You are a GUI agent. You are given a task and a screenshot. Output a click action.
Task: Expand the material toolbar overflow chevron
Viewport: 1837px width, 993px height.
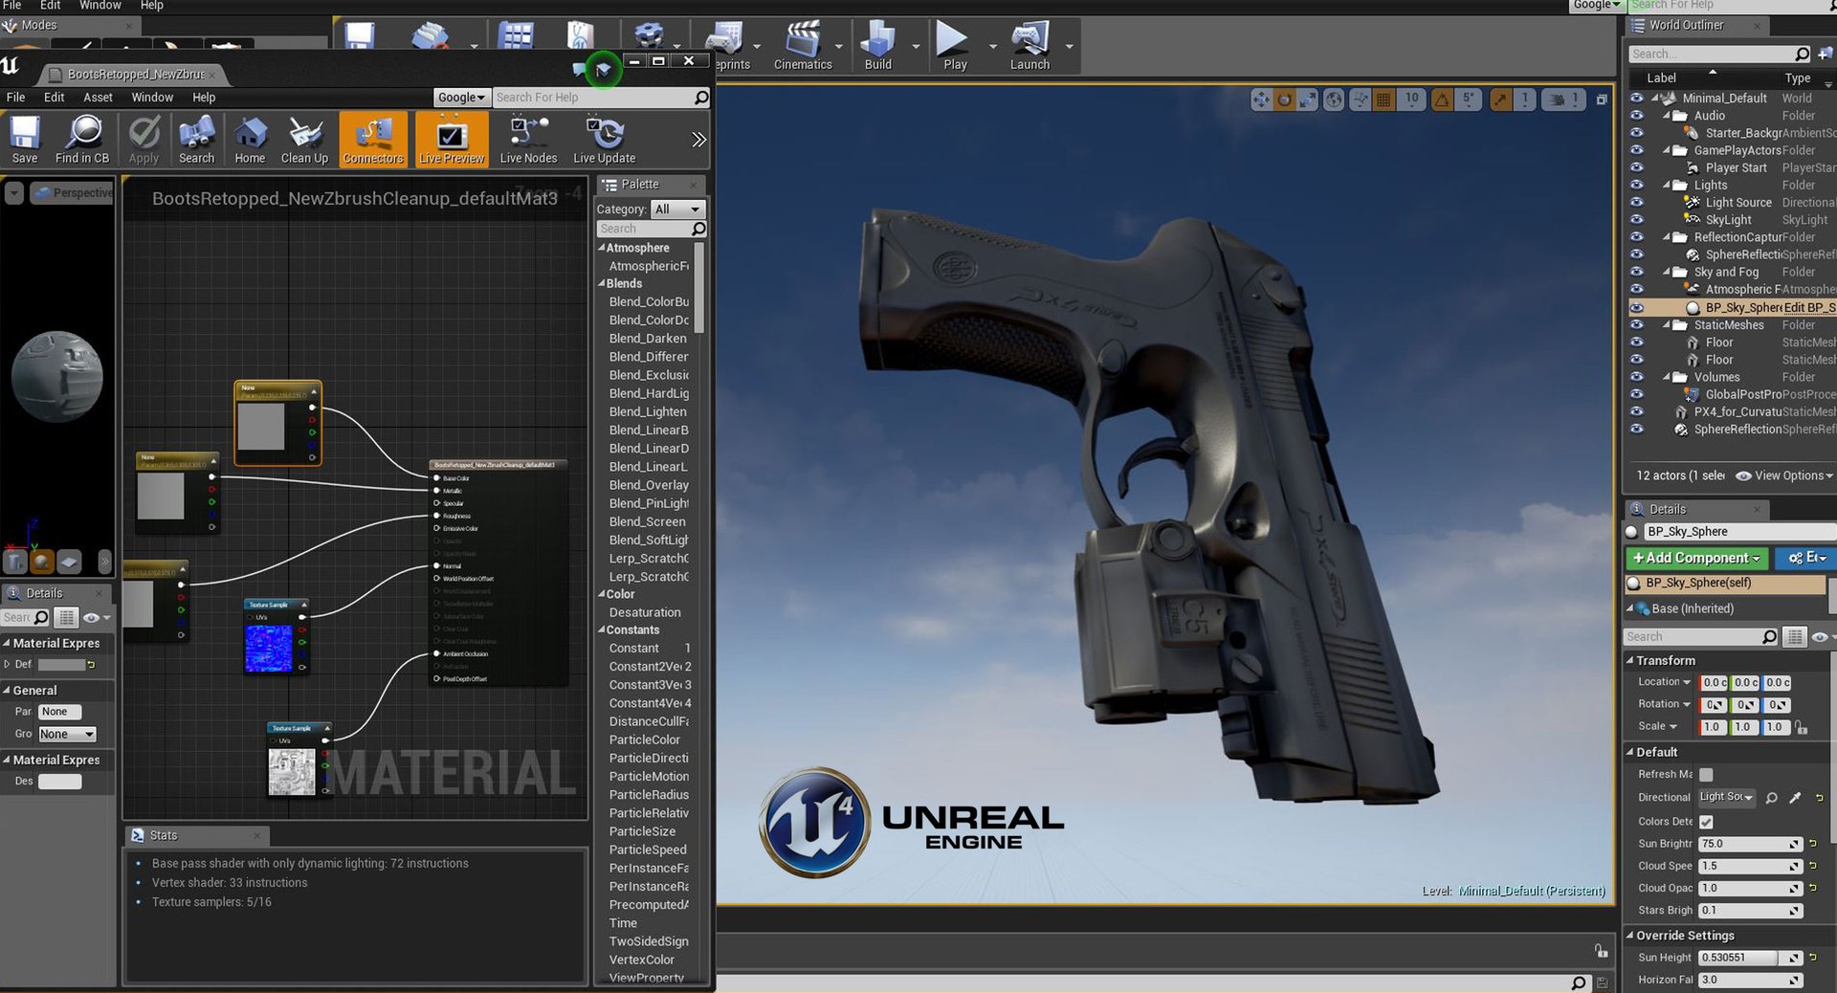[x=699, y=140]
